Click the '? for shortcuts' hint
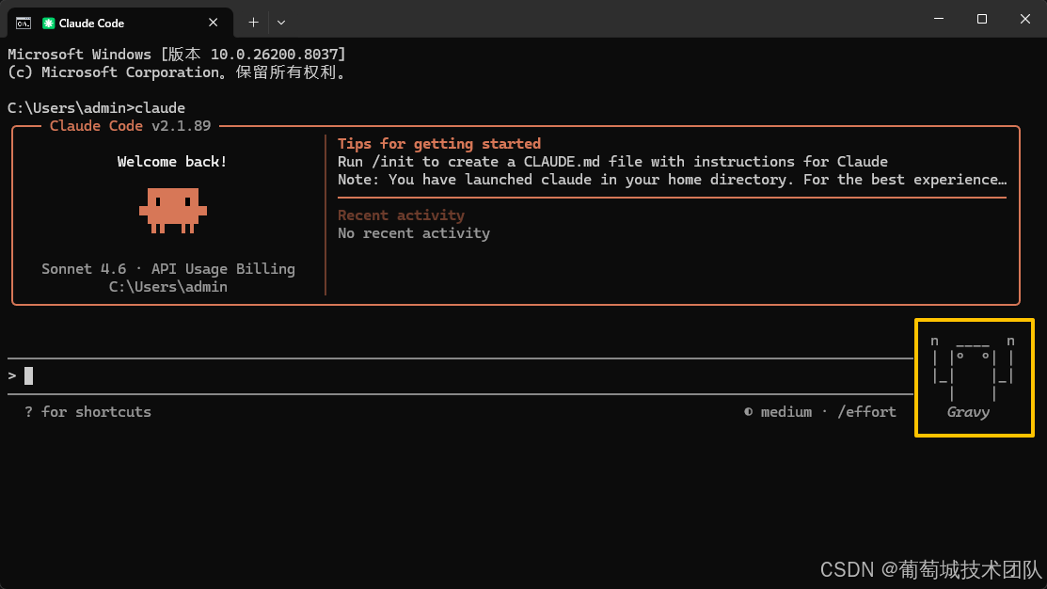Screen dimensions: 1047x589 tap(87, 412)
